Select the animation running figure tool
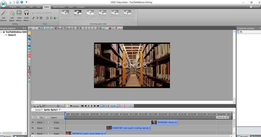The image size is (261, 137). (x=29, y=69)
